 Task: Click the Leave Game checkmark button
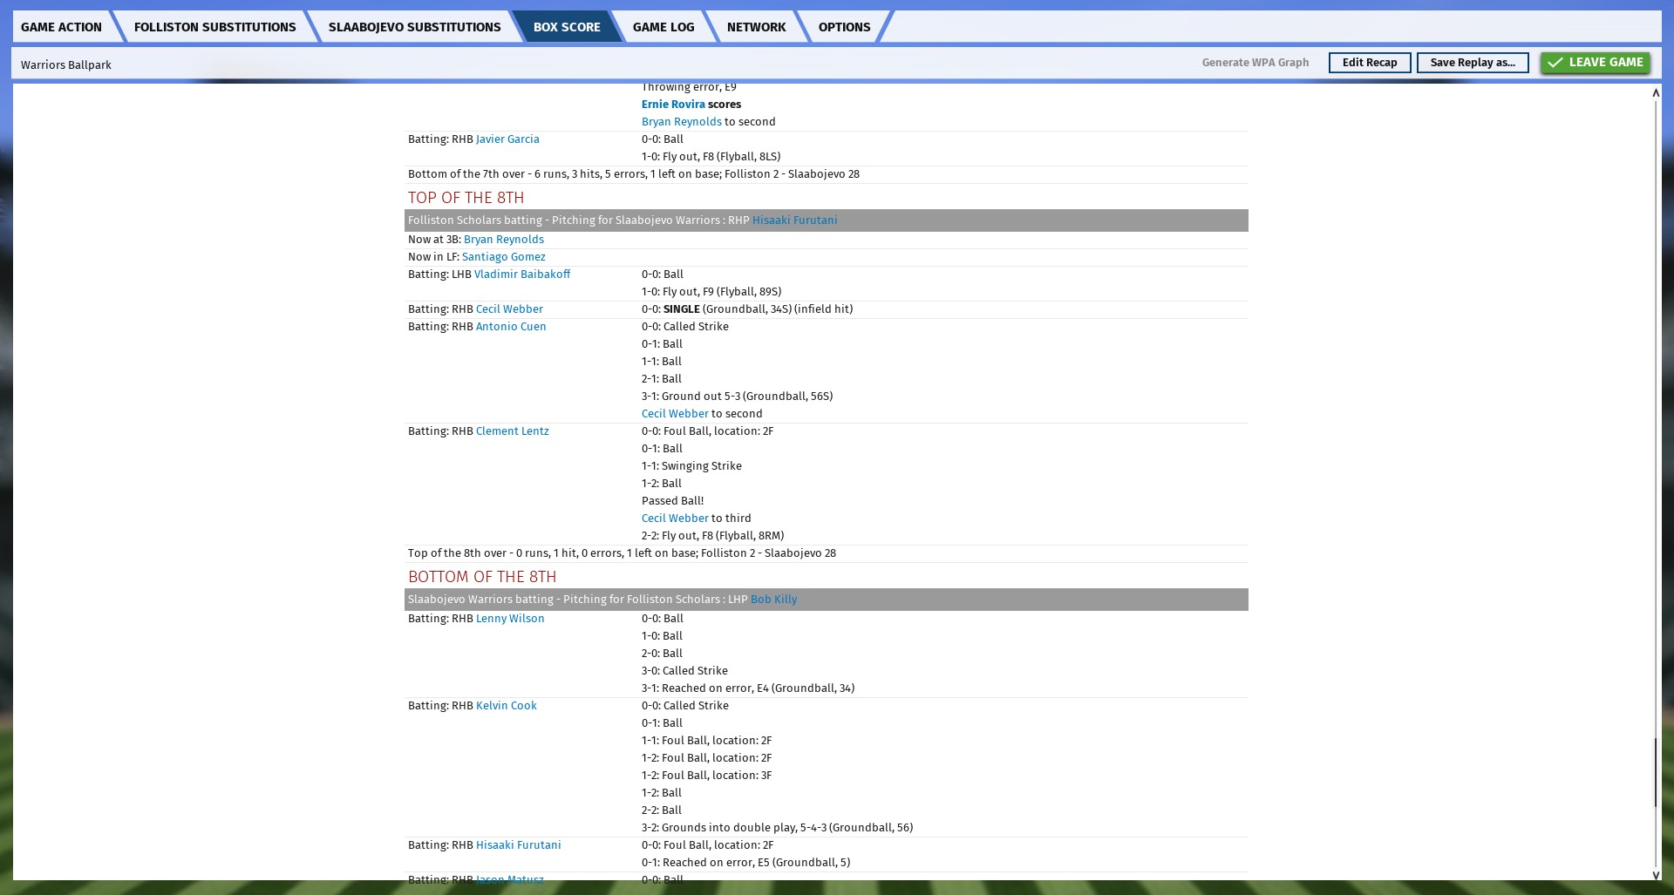click(1595, 63)
